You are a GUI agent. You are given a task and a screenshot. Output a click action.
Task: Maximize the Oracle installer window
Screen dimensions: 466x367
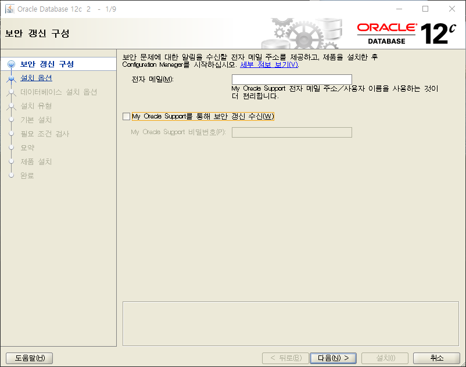[x=425, y=9]
